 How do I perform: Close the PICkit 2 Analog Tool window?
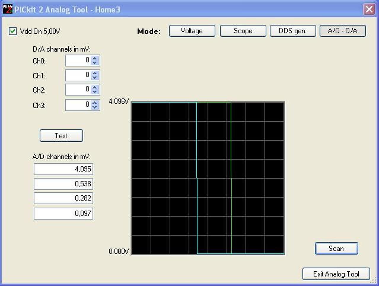(x=369, y=9)
